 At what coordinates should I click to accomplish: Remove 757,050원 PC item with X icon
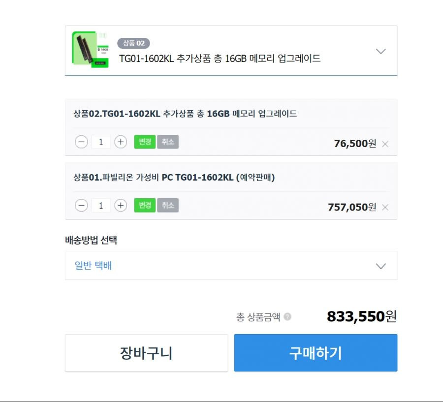click(385, 207)
